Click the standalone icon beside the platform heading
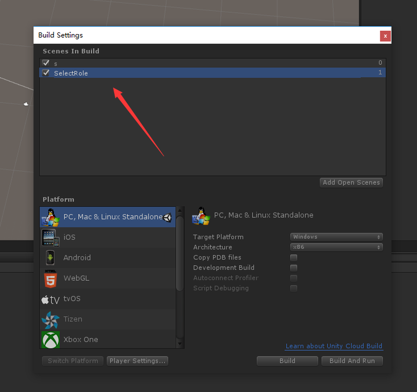The width and height of the screenshot is (417, 392). point(201,216)
